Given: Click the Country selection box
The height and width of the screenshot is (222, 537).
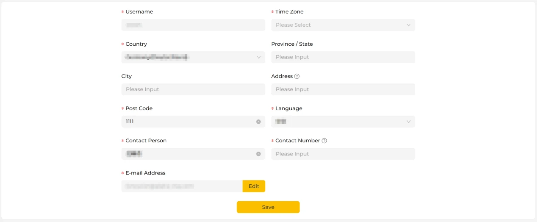Looking at the screenshot, I should click(193, 57).
